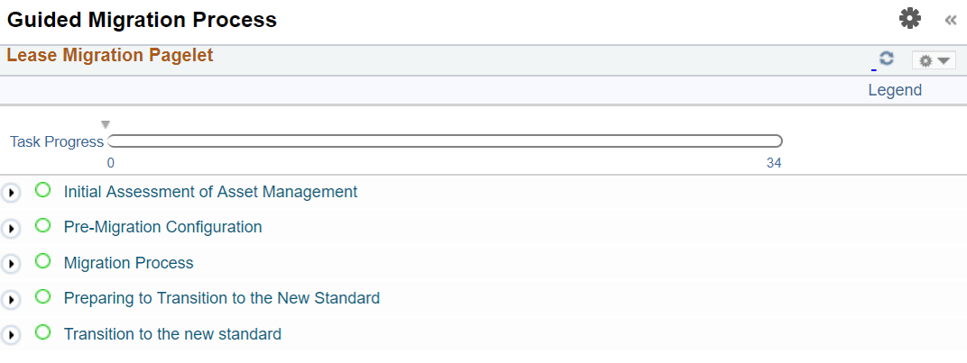Click Transition to new standard status circle
The height and width of the screenshot is (363, 967).
(x=42, y=332)
